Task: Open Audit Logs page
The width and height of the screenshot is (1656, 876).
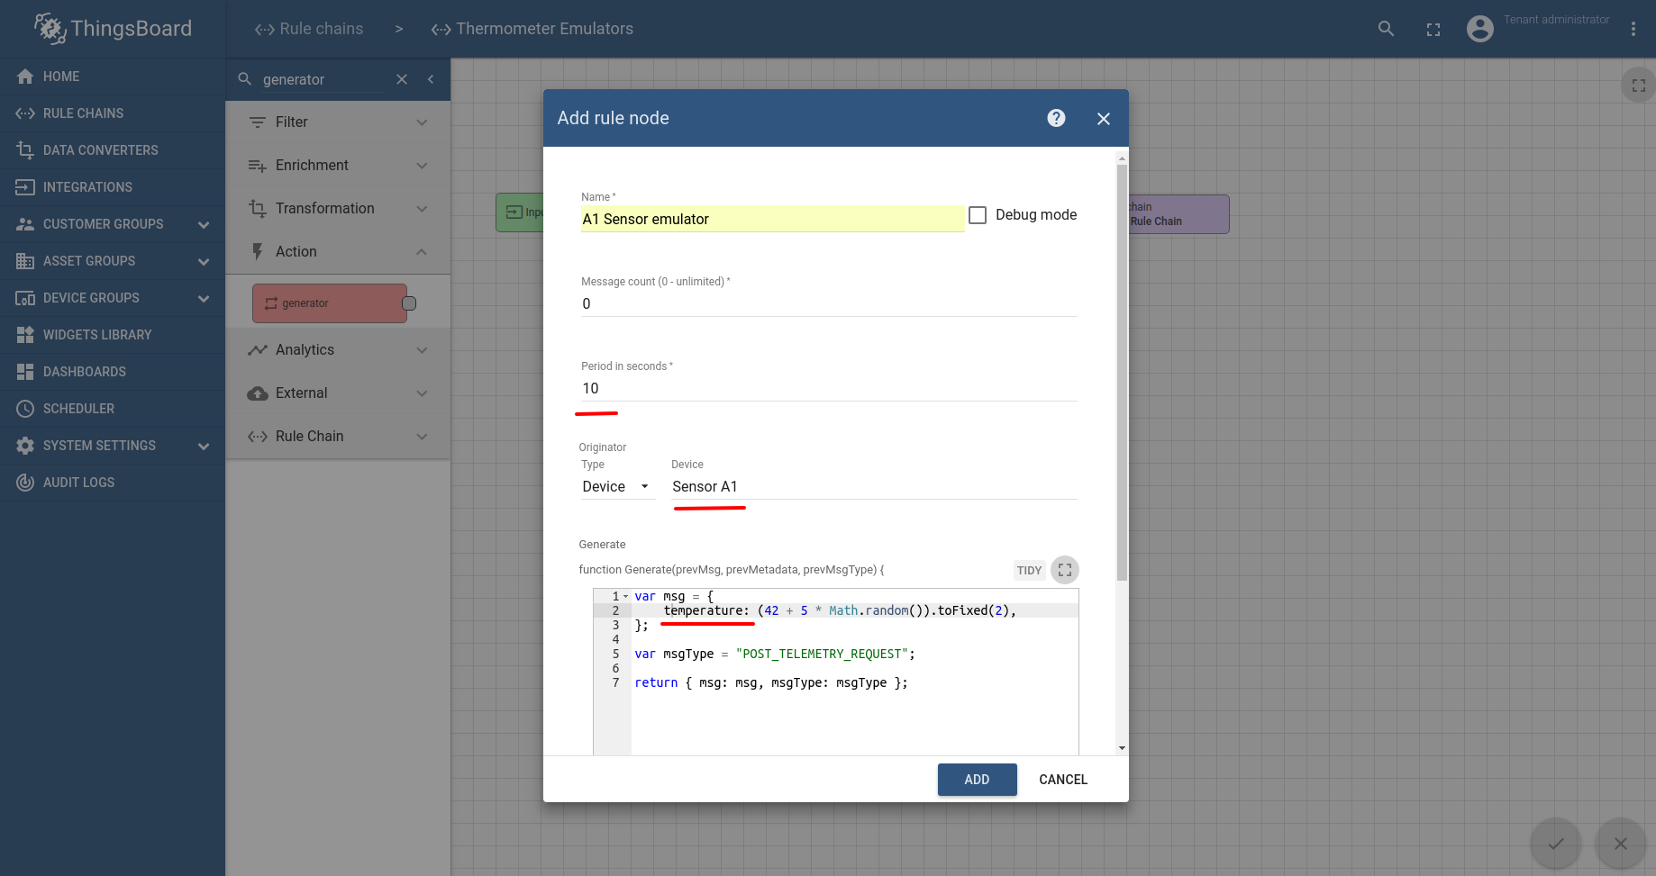Action: tap(113, 483)
